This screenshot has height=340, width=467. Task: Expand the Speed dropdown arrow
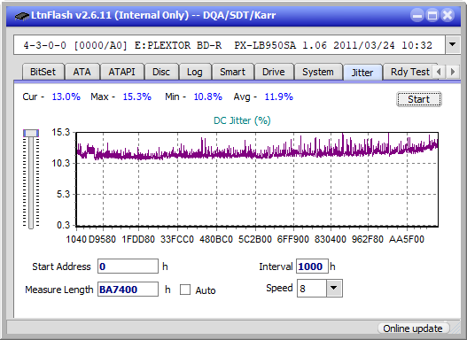(x=334, y=288)
